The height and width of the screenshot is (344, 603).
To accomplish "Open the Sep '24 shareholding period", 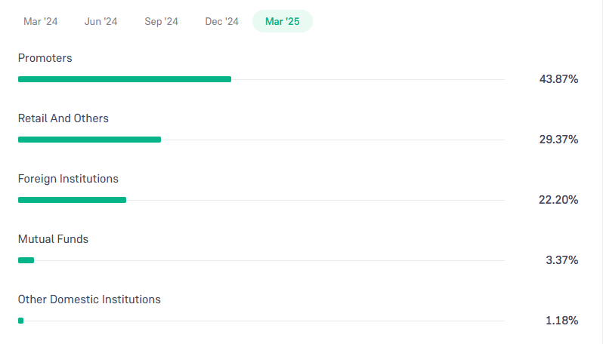I will pyautogui.click(x=161, y=21).
